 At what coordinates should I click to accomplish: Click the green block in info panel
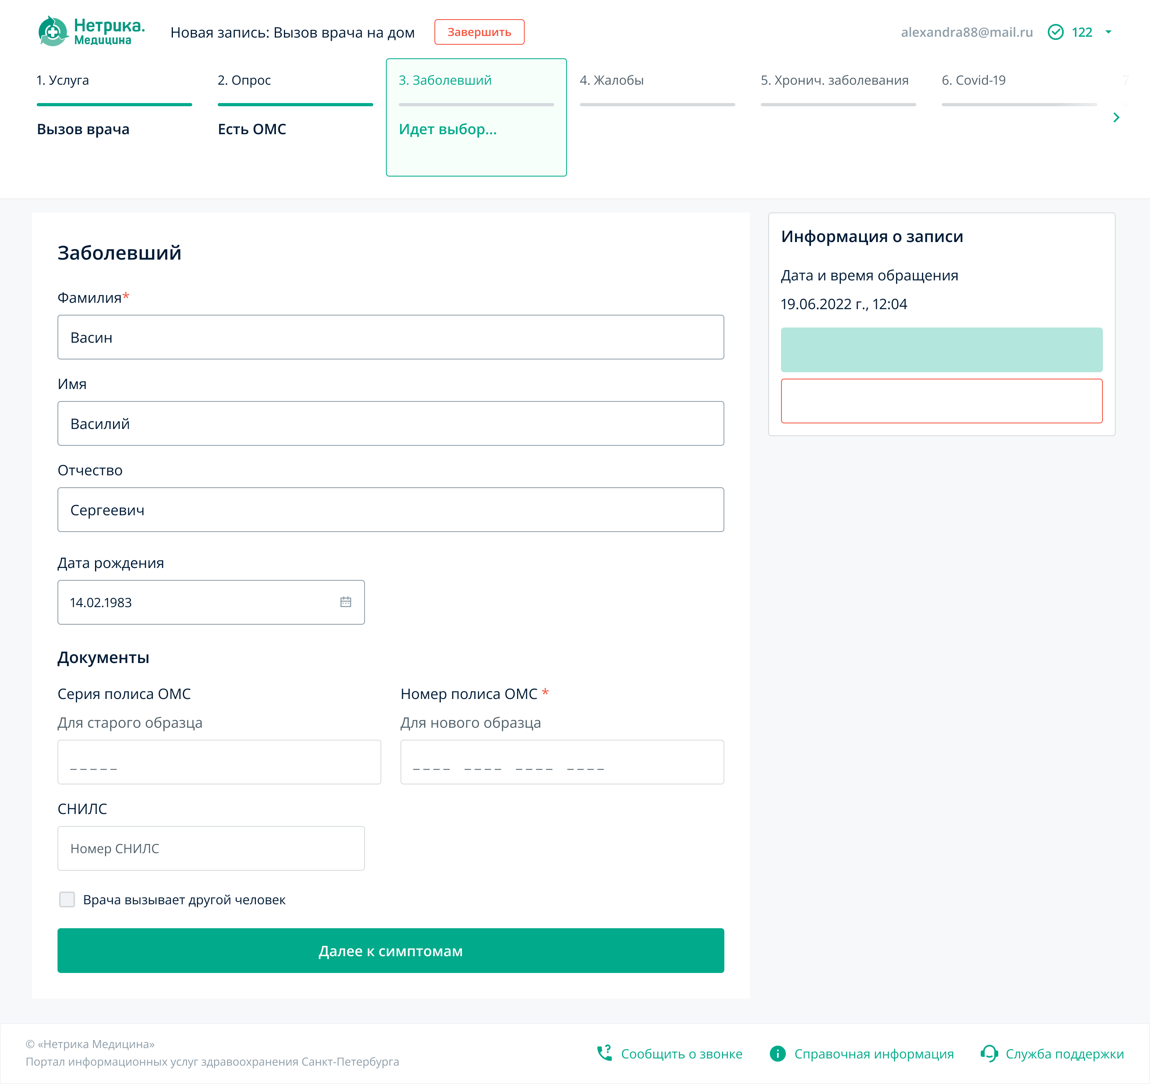(941, 349)
